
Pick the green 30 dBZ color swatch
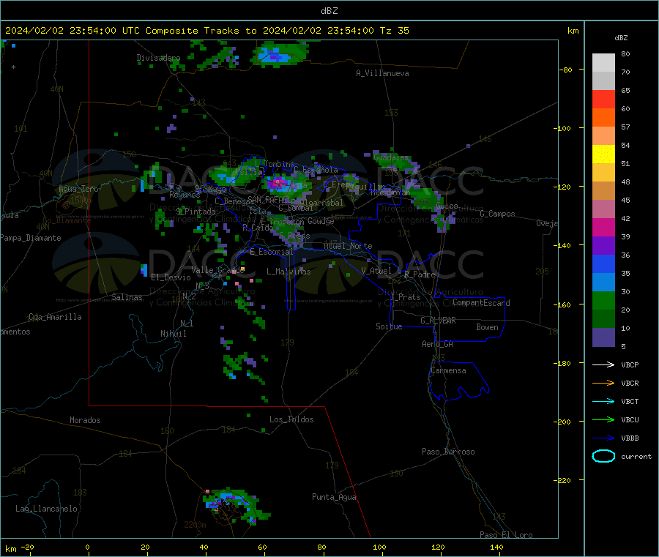[603, 300]
